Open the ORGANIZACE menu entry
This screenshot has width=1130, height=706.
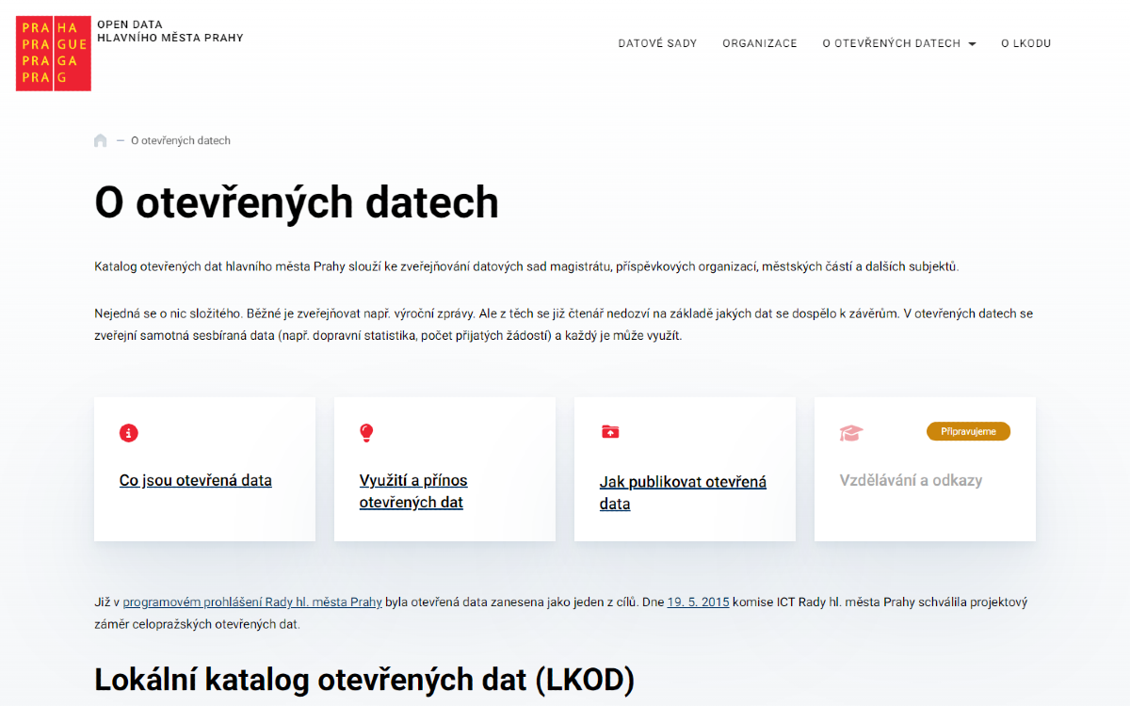tap(759, 43)
